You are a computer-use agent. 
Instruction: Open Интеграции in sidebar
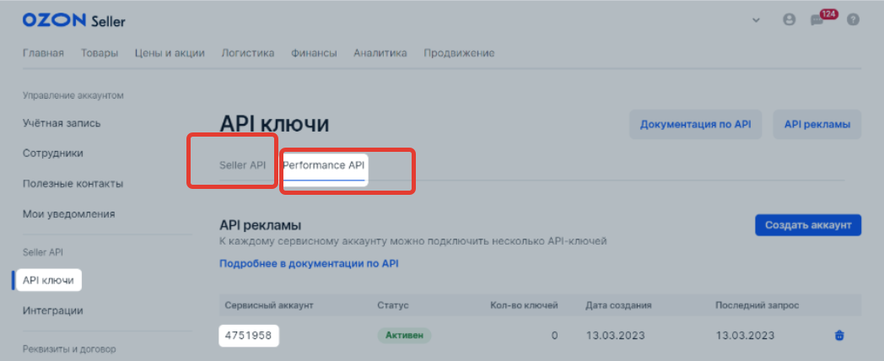tap(53, 310)
